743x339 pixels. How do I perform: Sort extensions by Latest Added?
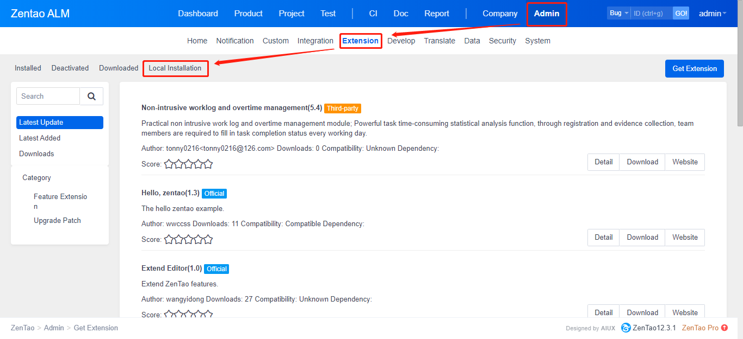40,138
